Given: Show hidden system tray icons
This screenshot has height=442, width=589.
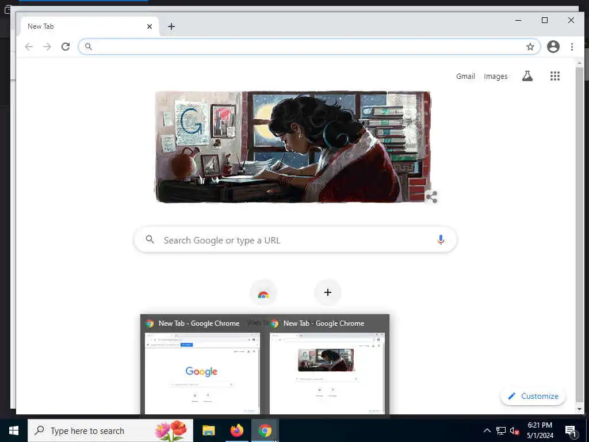Looking at the screenshot, I should 487,430.
